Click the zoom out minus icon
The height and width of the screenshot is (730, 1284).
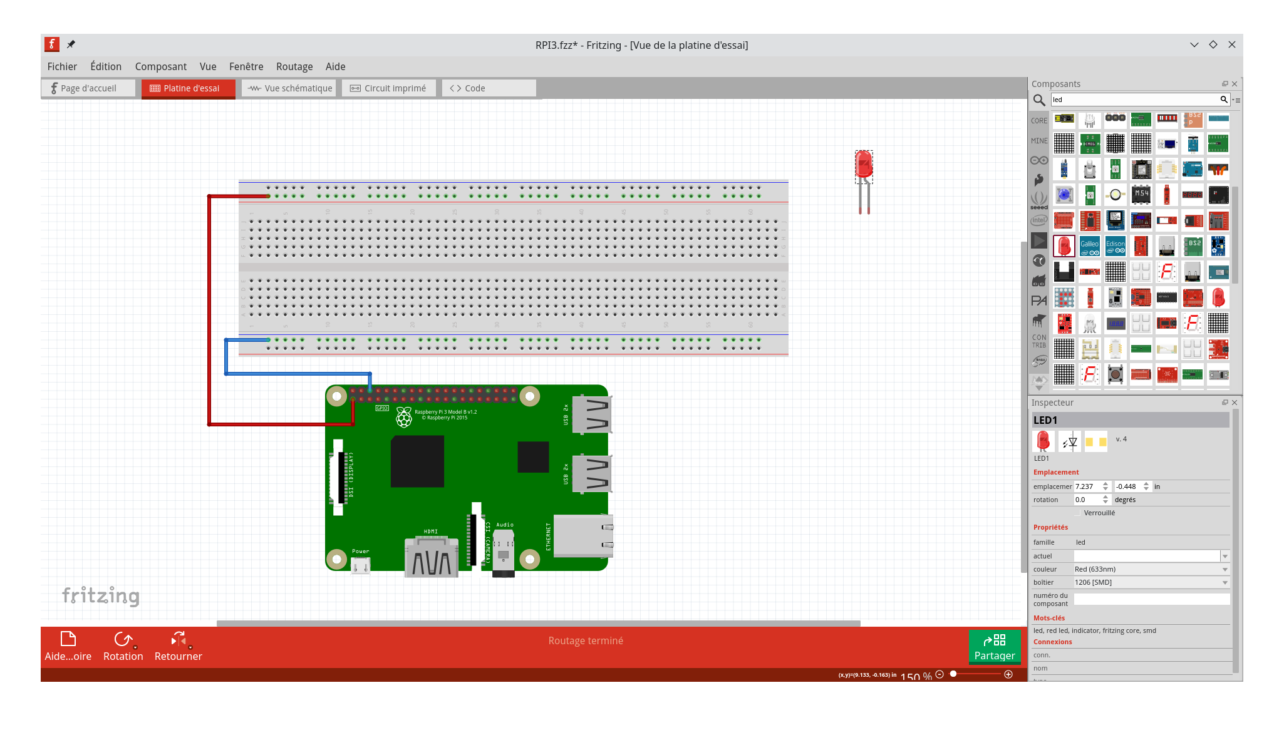point(940,674)
